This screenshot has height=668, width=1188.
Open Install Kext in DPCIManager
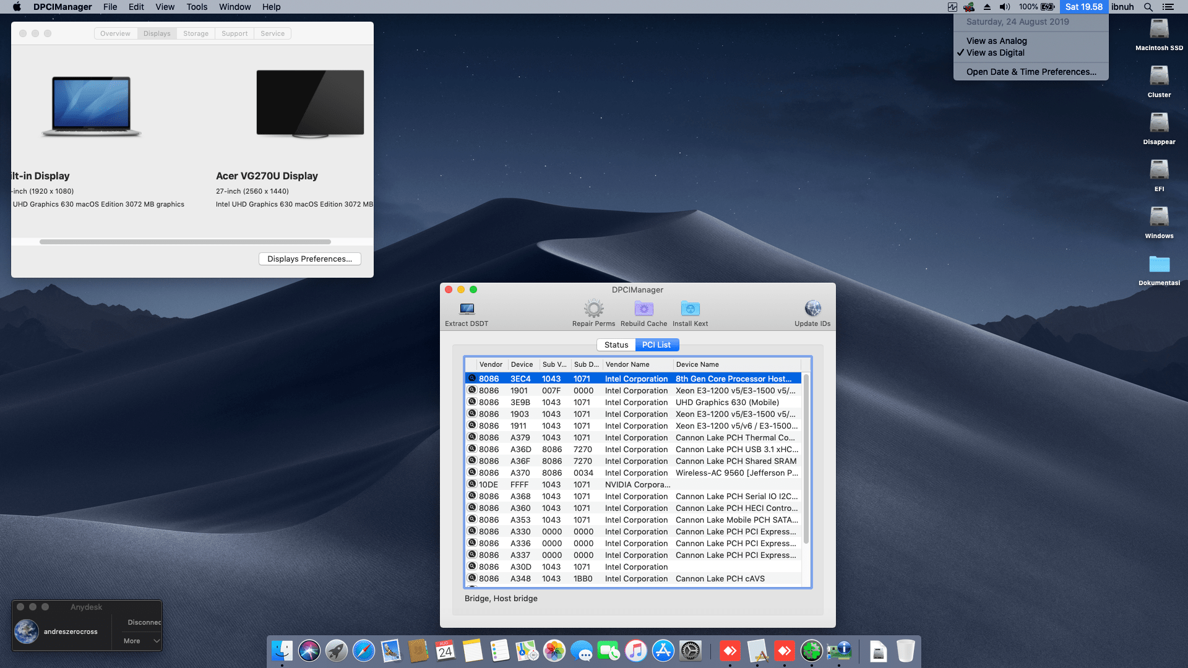click(690, 309)
